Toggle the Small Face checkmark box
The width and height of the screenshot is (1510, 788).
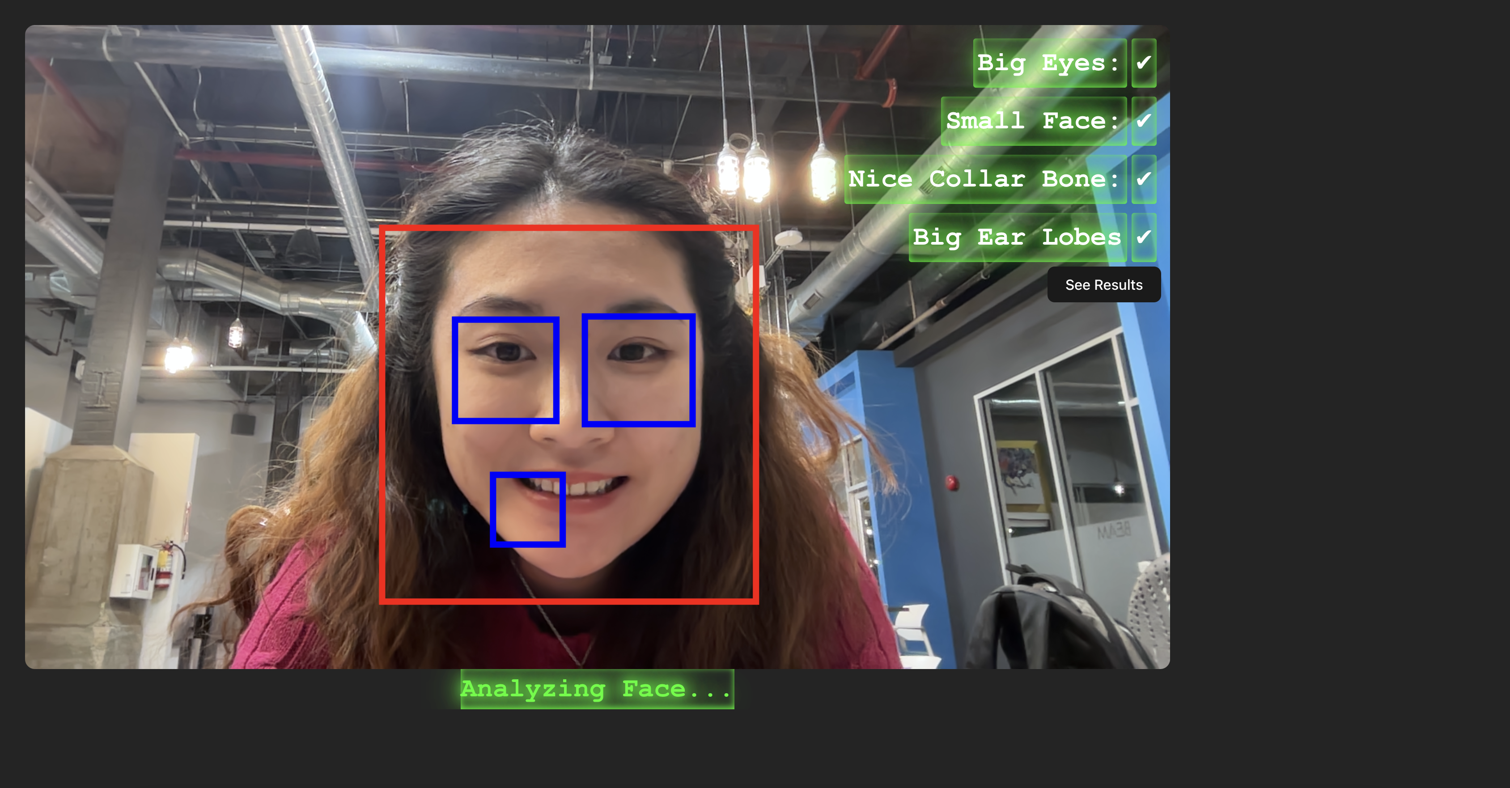click(x=1143, y=121)
